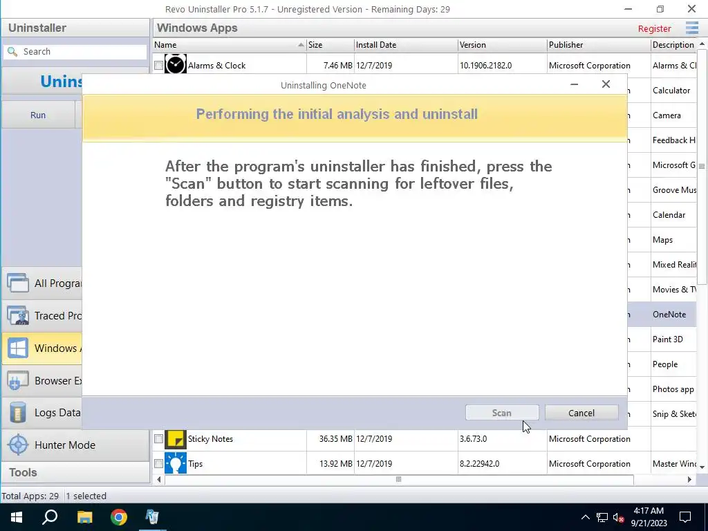Viewport: 708px width, 531px height.
Task: Click the Windows Apps sidebar icon
Action: pos(18,348)
